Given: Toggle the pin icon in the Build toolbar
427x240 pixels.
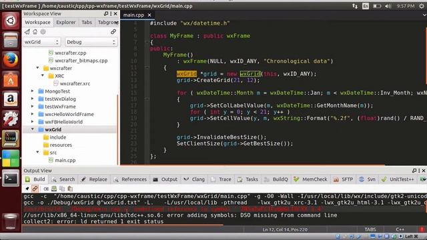Looking at the screenshot, I should pos(27,189).
